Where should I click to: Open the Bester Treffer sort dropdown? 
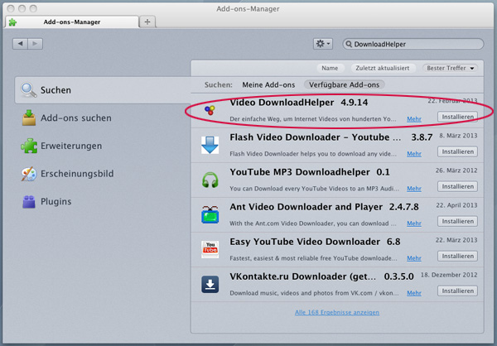(450, 68)
